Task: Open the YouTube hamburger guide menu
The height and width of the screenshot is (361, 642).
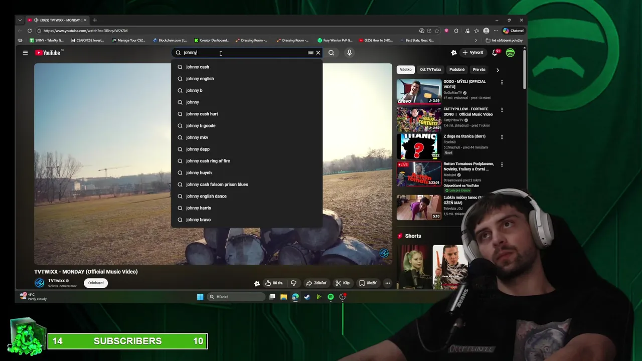Action: coord(25,53)
